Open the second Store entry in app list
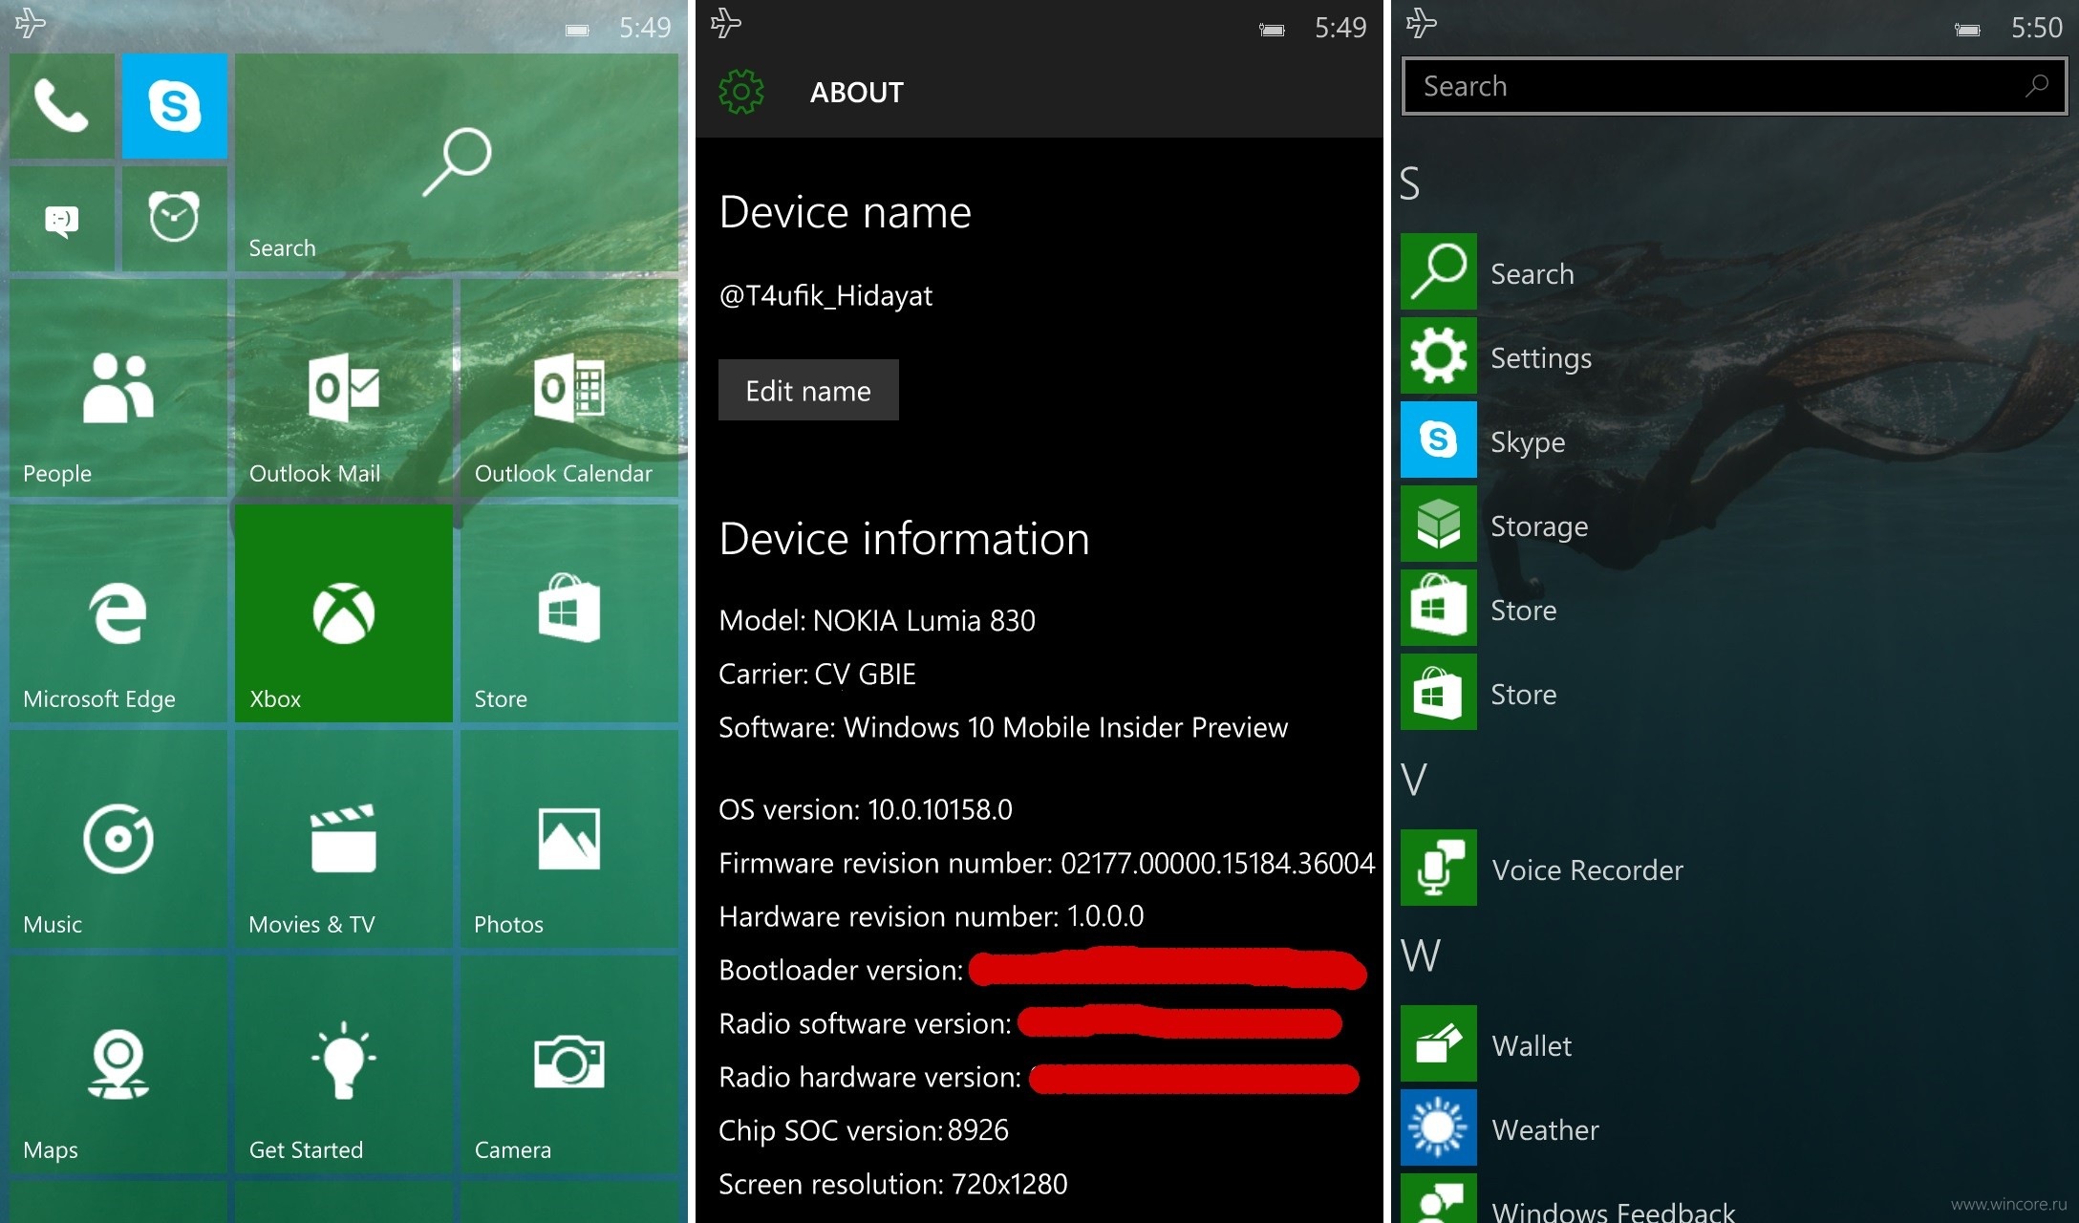Image resolution: width=2079 pixels, height=1223 pixels. pyautogui.click(x=1734, y=693)
